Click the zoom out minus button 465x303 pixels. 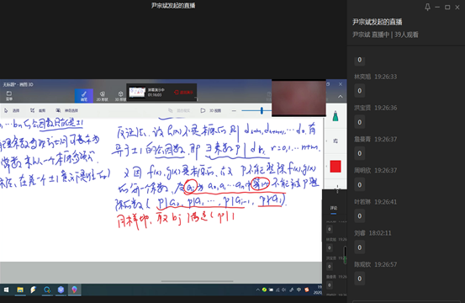point(234,111)
